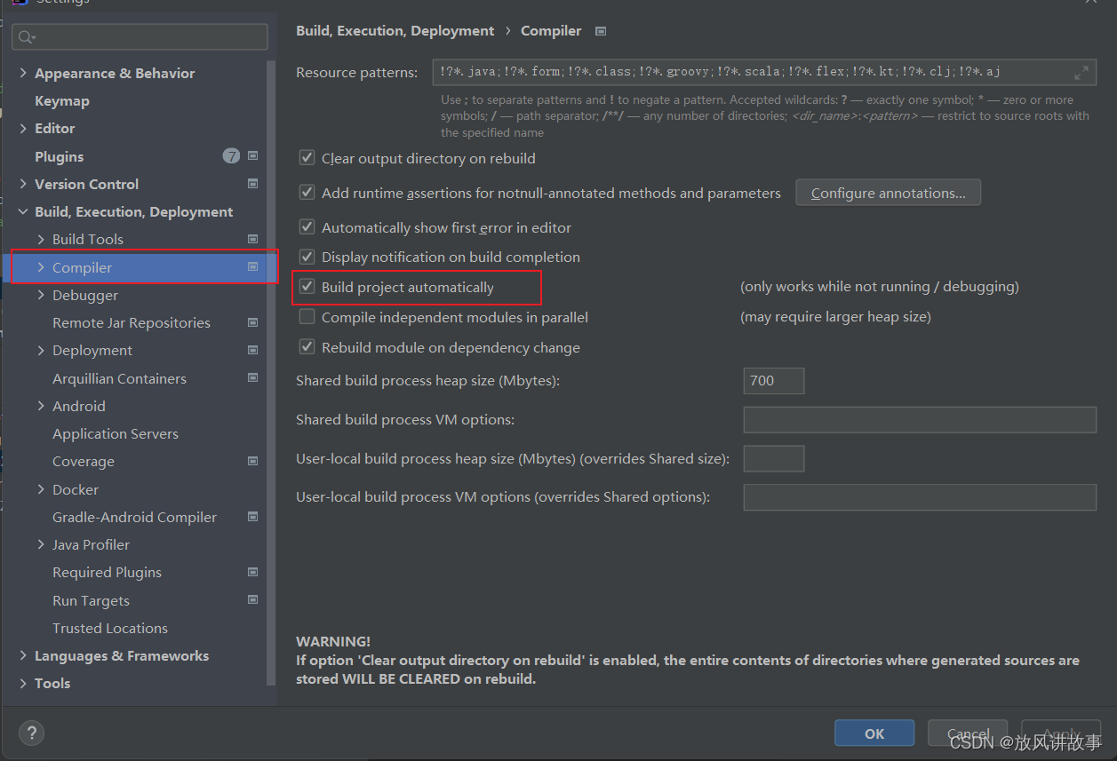Click the search magnifier icon in settings
1117x761 pixels.
point(26,37)
